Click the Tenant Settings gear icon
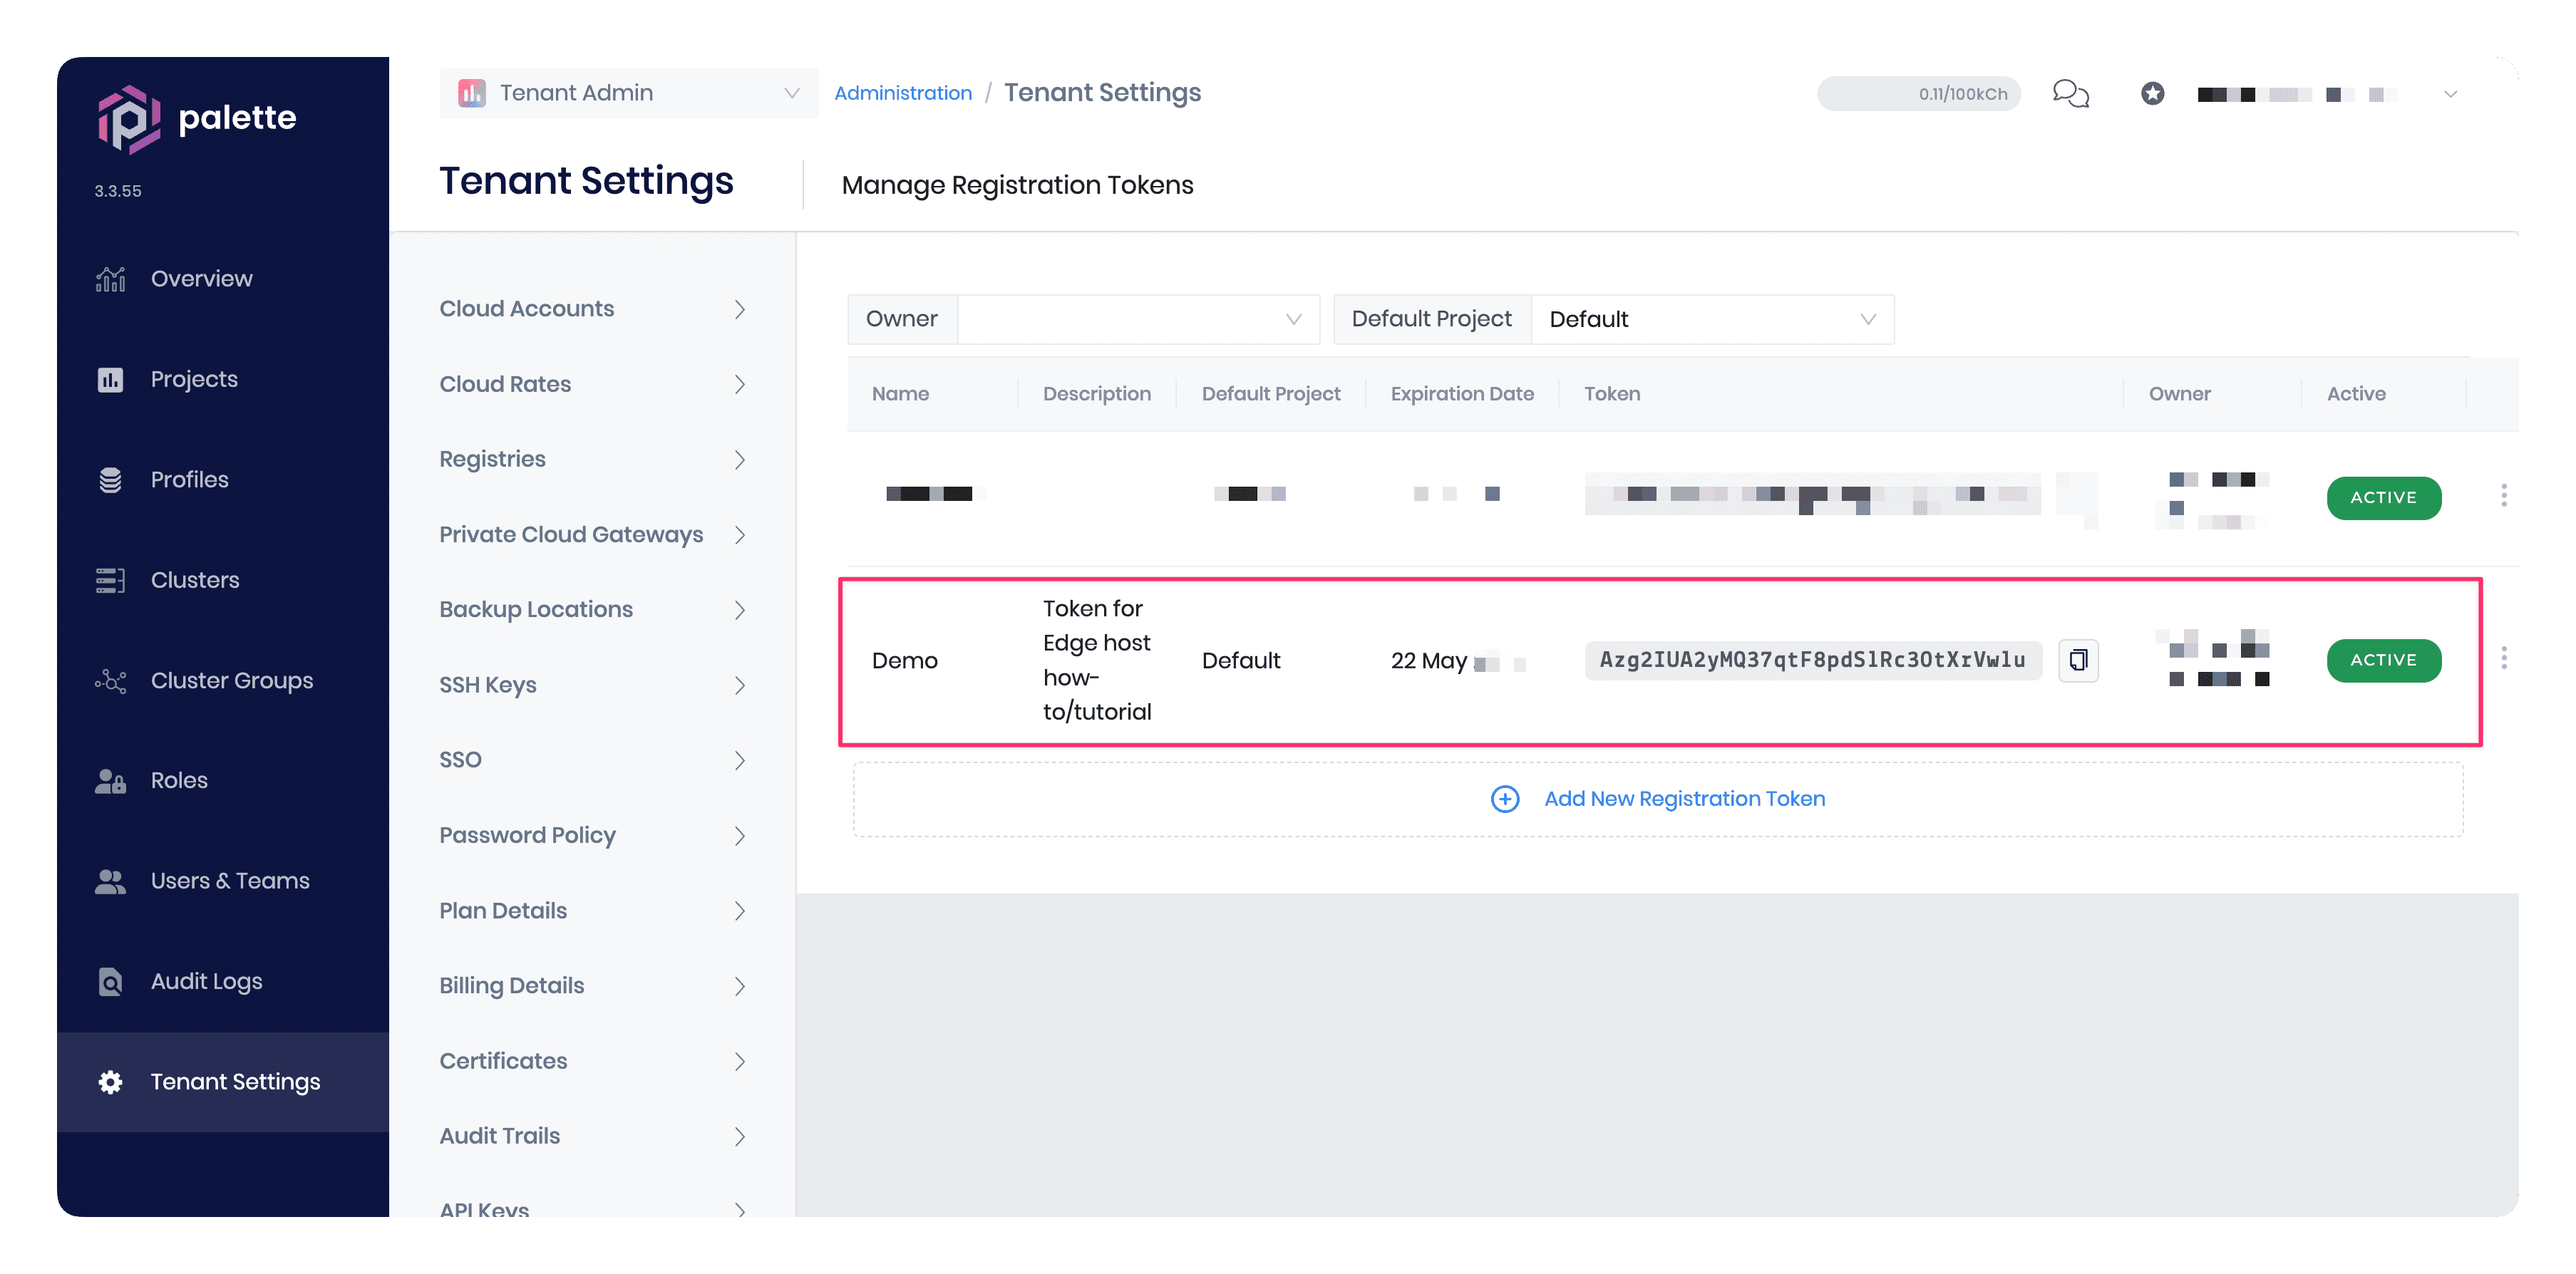Image resolution: width=2576 pixels, height=1274 pixels. (110, 1082)
